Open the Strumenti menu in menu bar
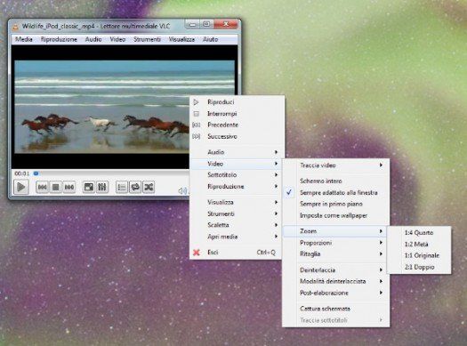The height and width of the screenshot is (346, 467). (x=147, y=39)
